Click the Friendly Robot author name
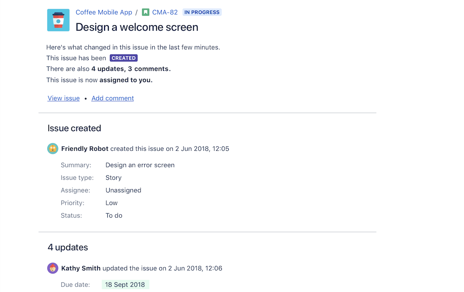464x292 pixels. click(85, 149)
